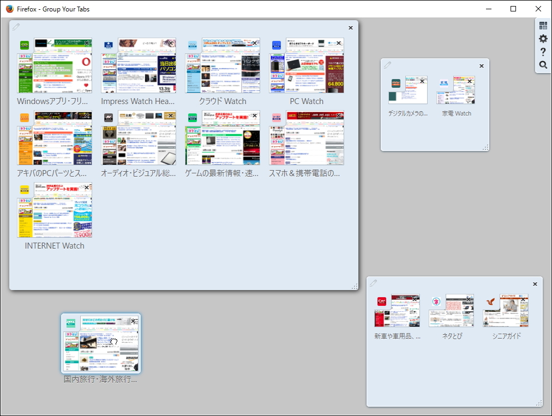
Task: Open the シニアガイド thumbnail
Action: click(x=506, y=311)
